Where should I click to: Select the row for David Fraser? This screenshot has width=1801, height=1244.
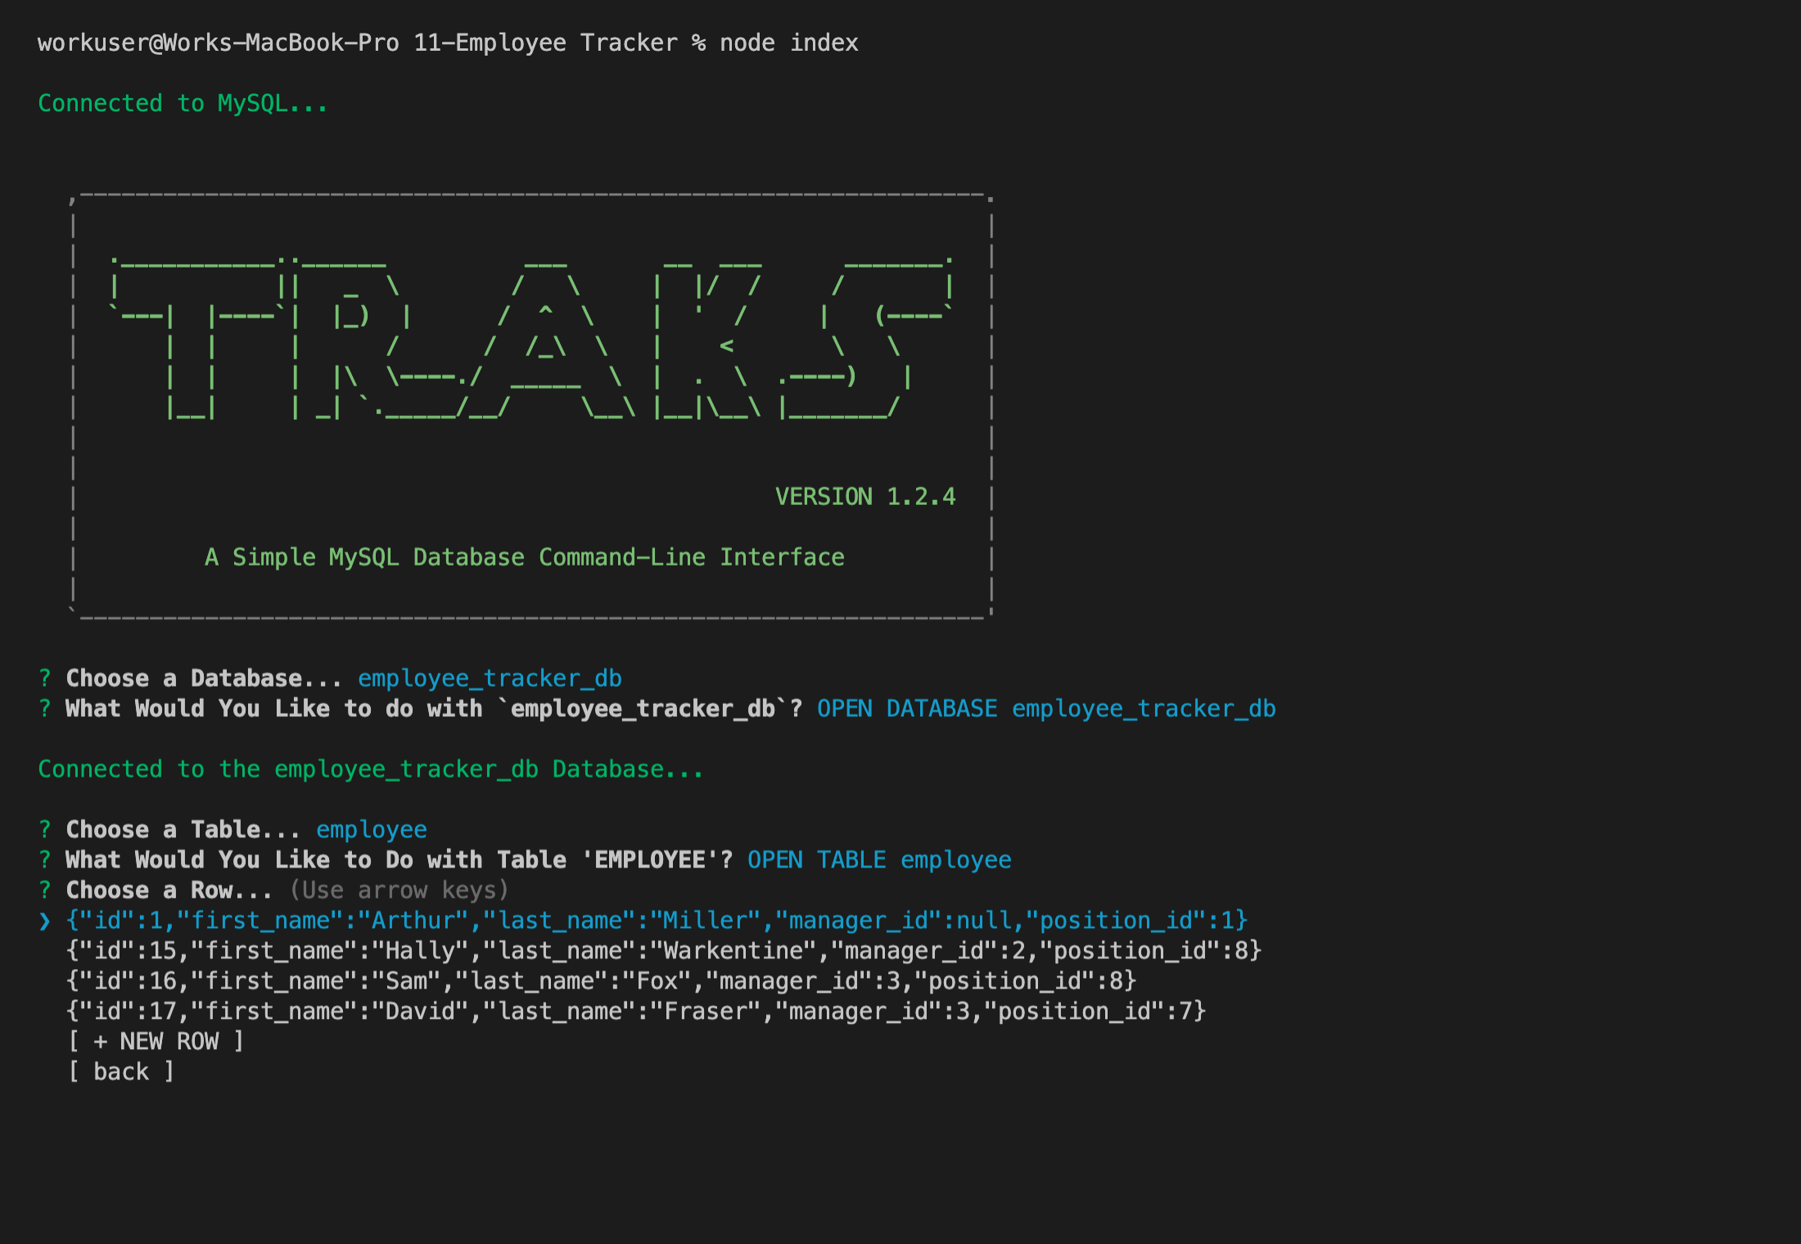point(636,1012)
